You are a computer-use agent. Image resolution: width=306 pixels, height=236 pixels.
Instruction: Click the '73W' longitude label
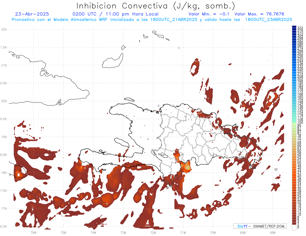123,232
